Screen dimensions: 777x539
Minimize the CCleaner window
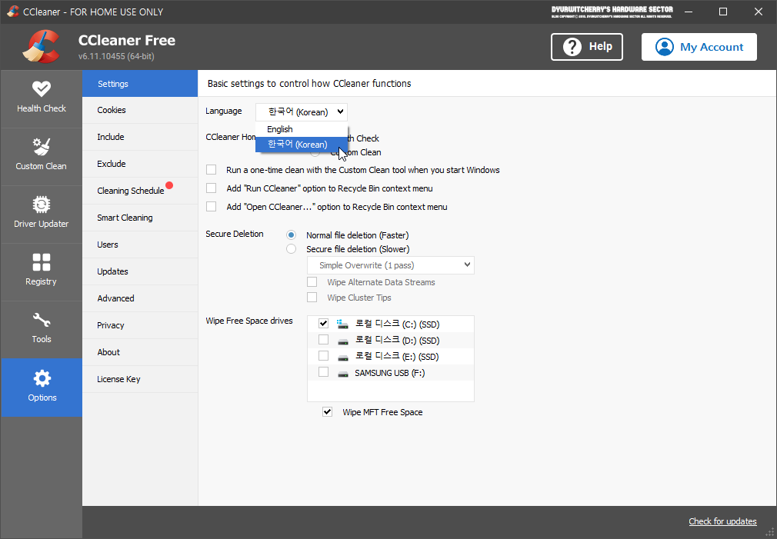pyautogui.click(x=689, y=12)
